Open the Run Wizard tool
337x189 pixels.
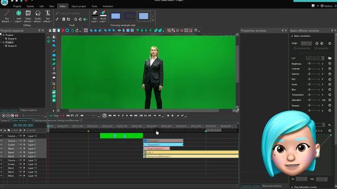(x=6, y=16)
